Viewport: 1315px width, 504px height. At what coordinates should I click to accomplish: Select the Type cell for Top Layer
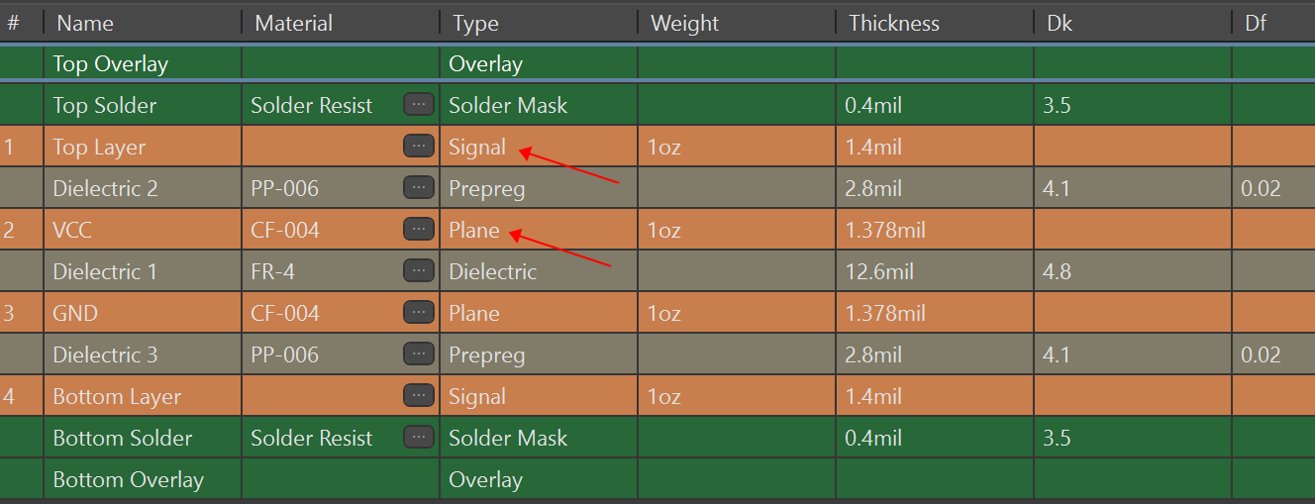pyautogui.click(x=477, y=147)
